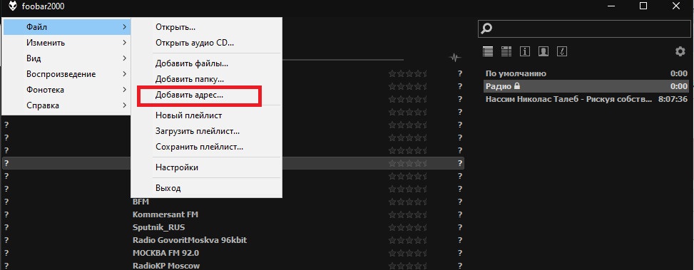Select Добавить файлы... menu entry
Viewport: 694px width, 270px height.
(206, 63)
